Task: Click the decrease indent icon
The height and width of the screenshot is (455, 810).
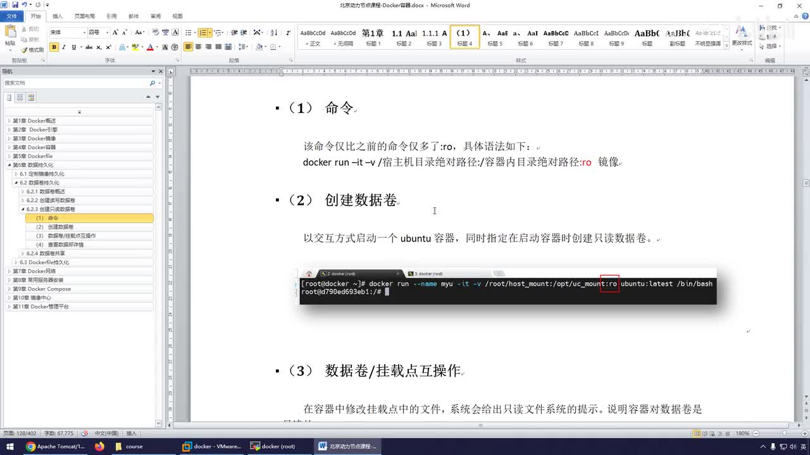Action: coord(234,32)
